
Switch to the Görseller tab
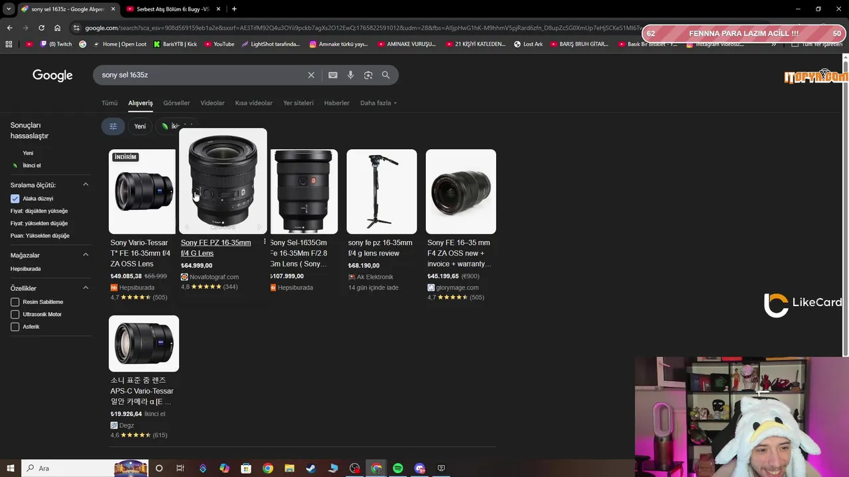[x=176, y=103]
